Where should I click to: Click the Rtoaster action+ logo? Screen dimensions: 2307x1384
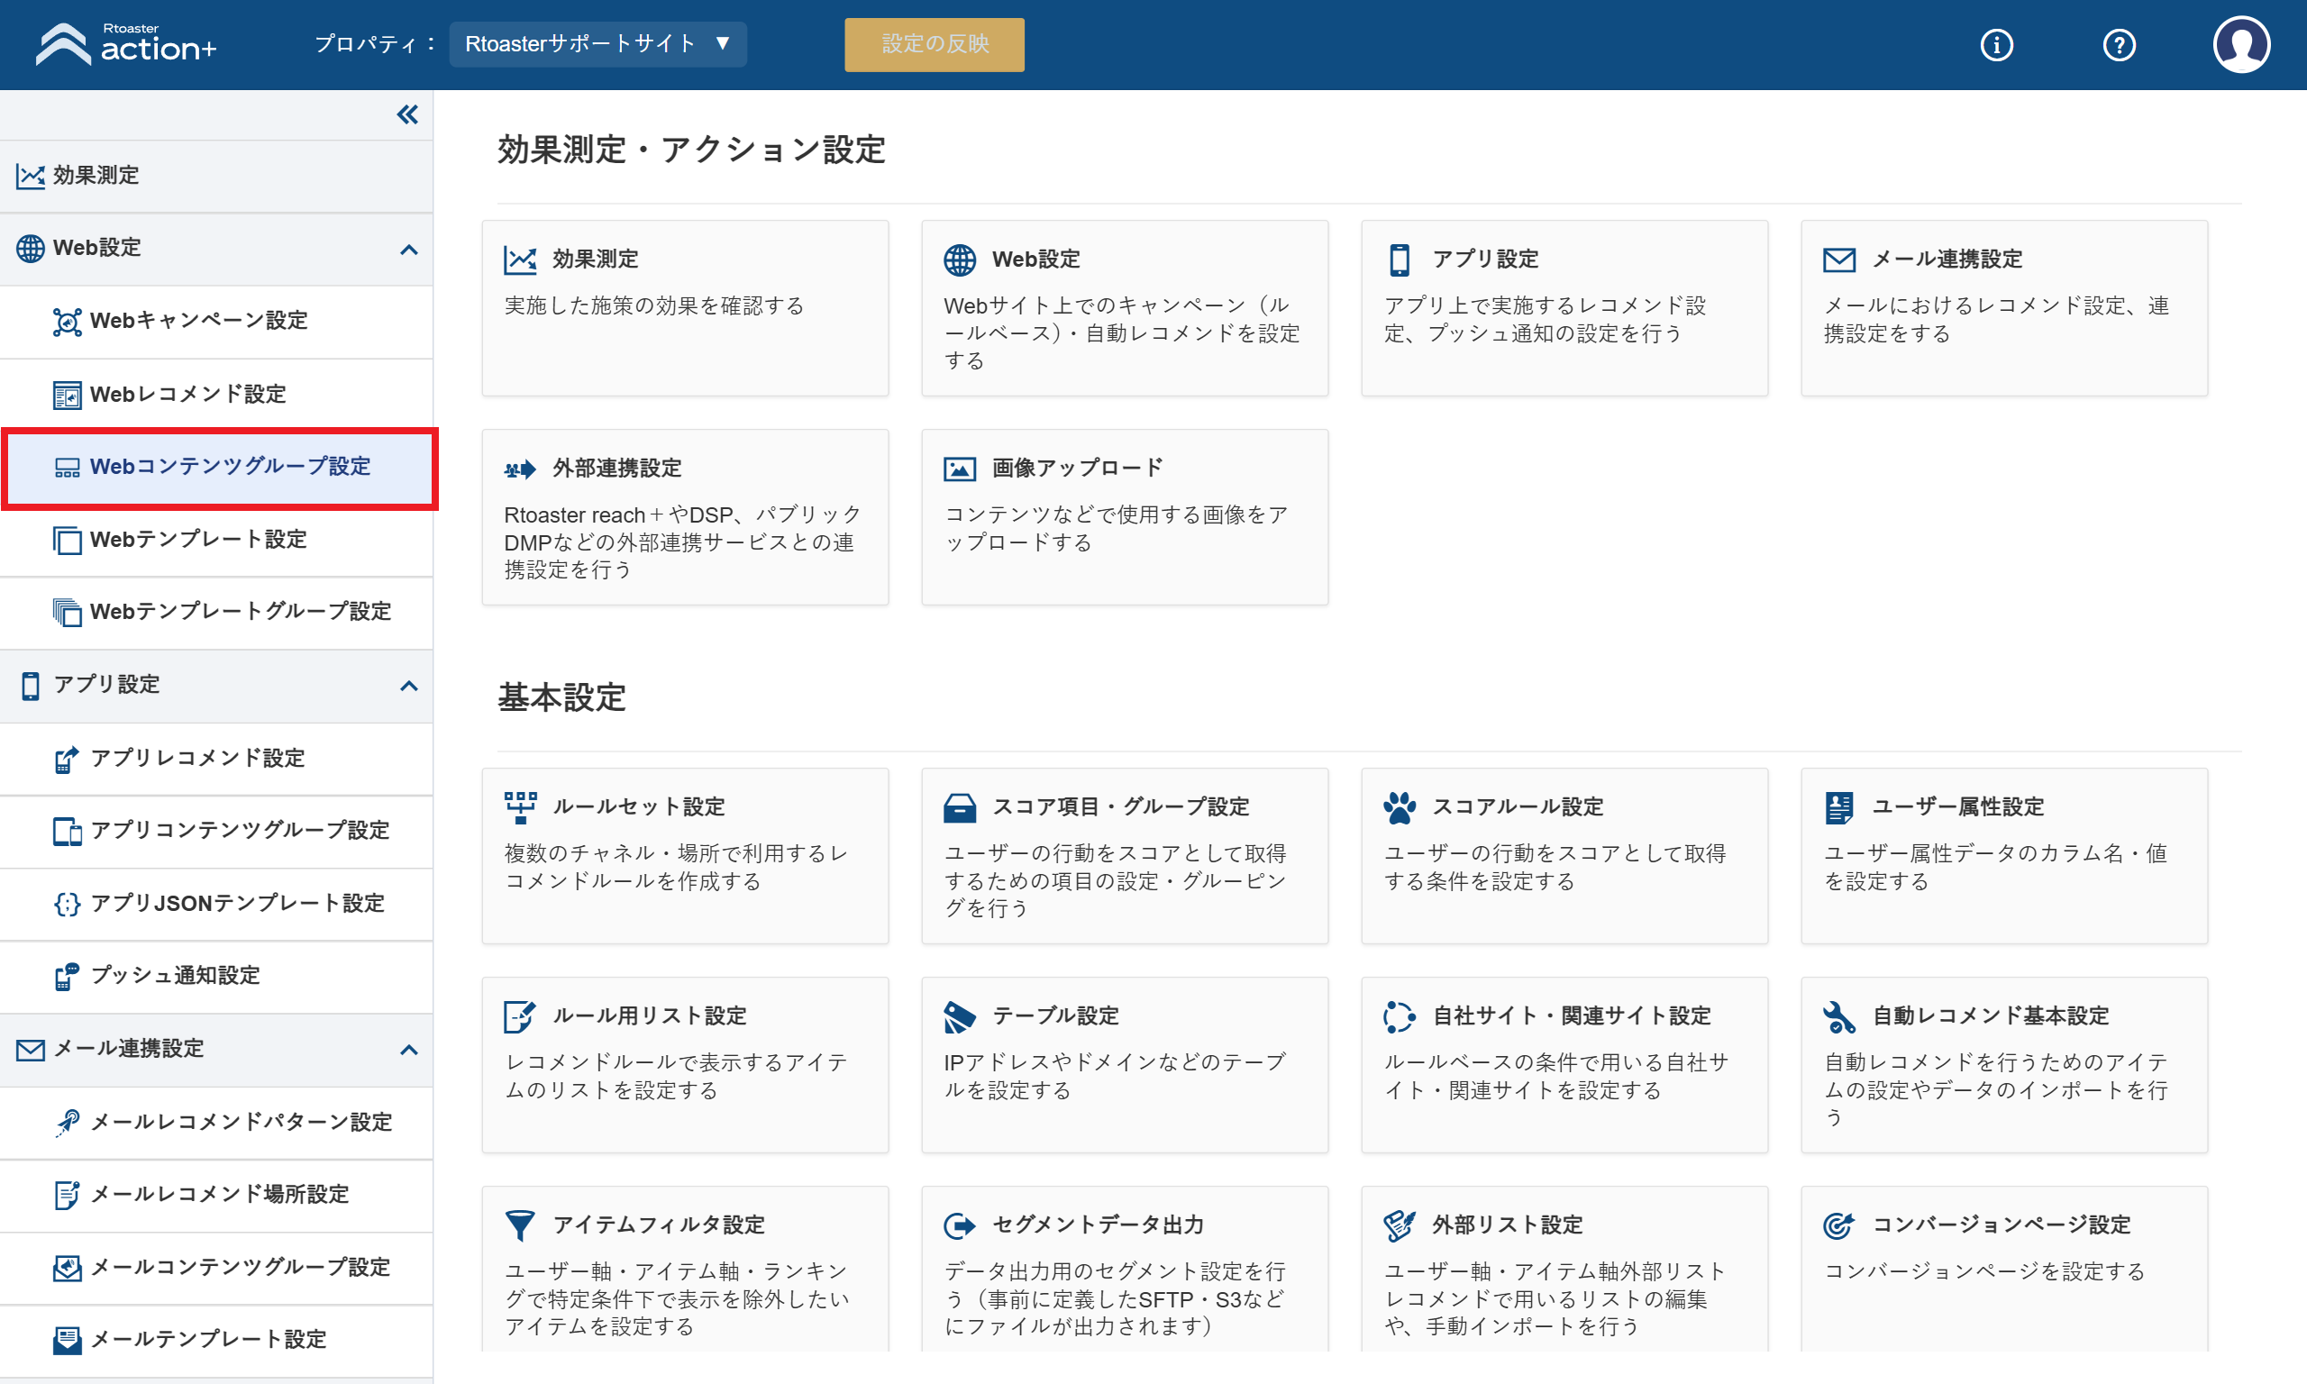pyautogui.click(x=127, y=44)
